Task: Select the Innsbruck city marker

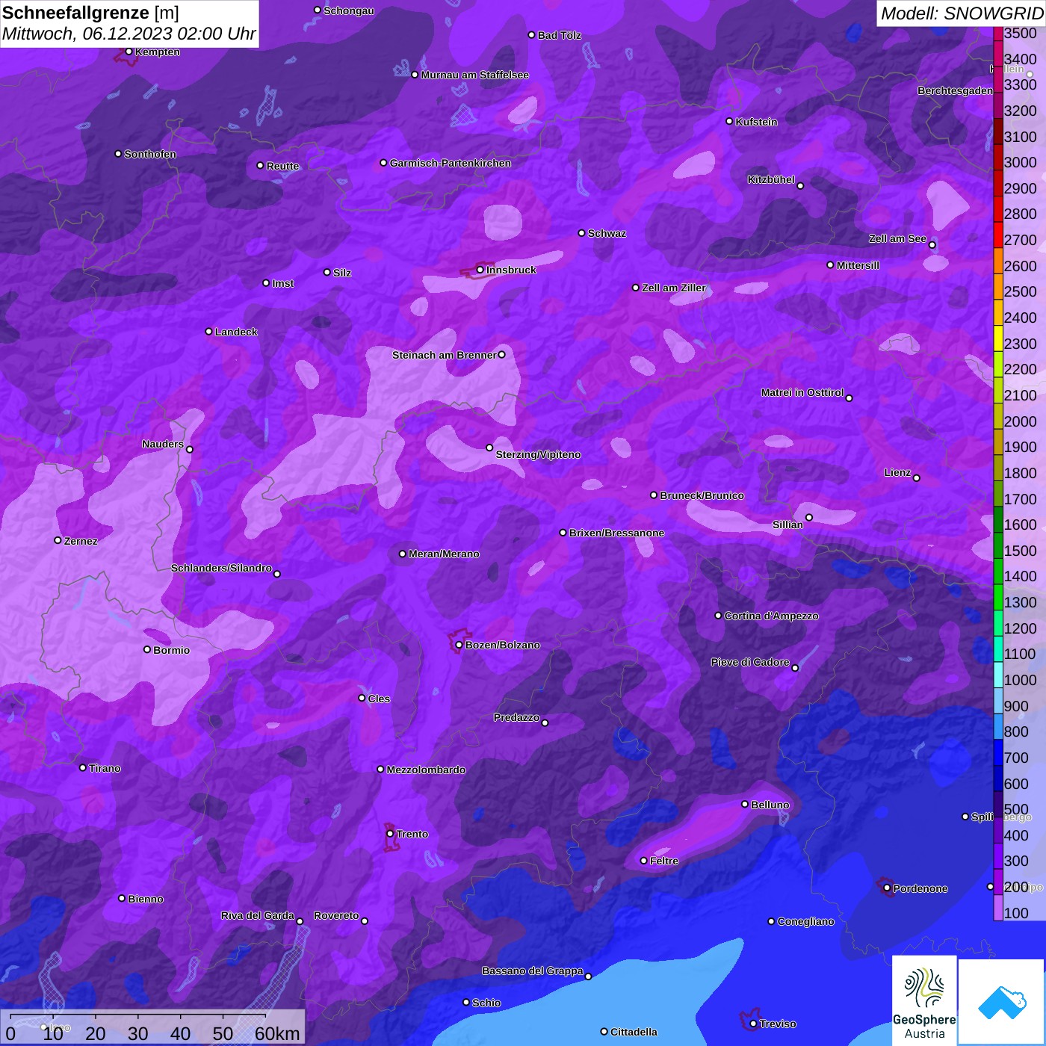Action: coord(480,270)
